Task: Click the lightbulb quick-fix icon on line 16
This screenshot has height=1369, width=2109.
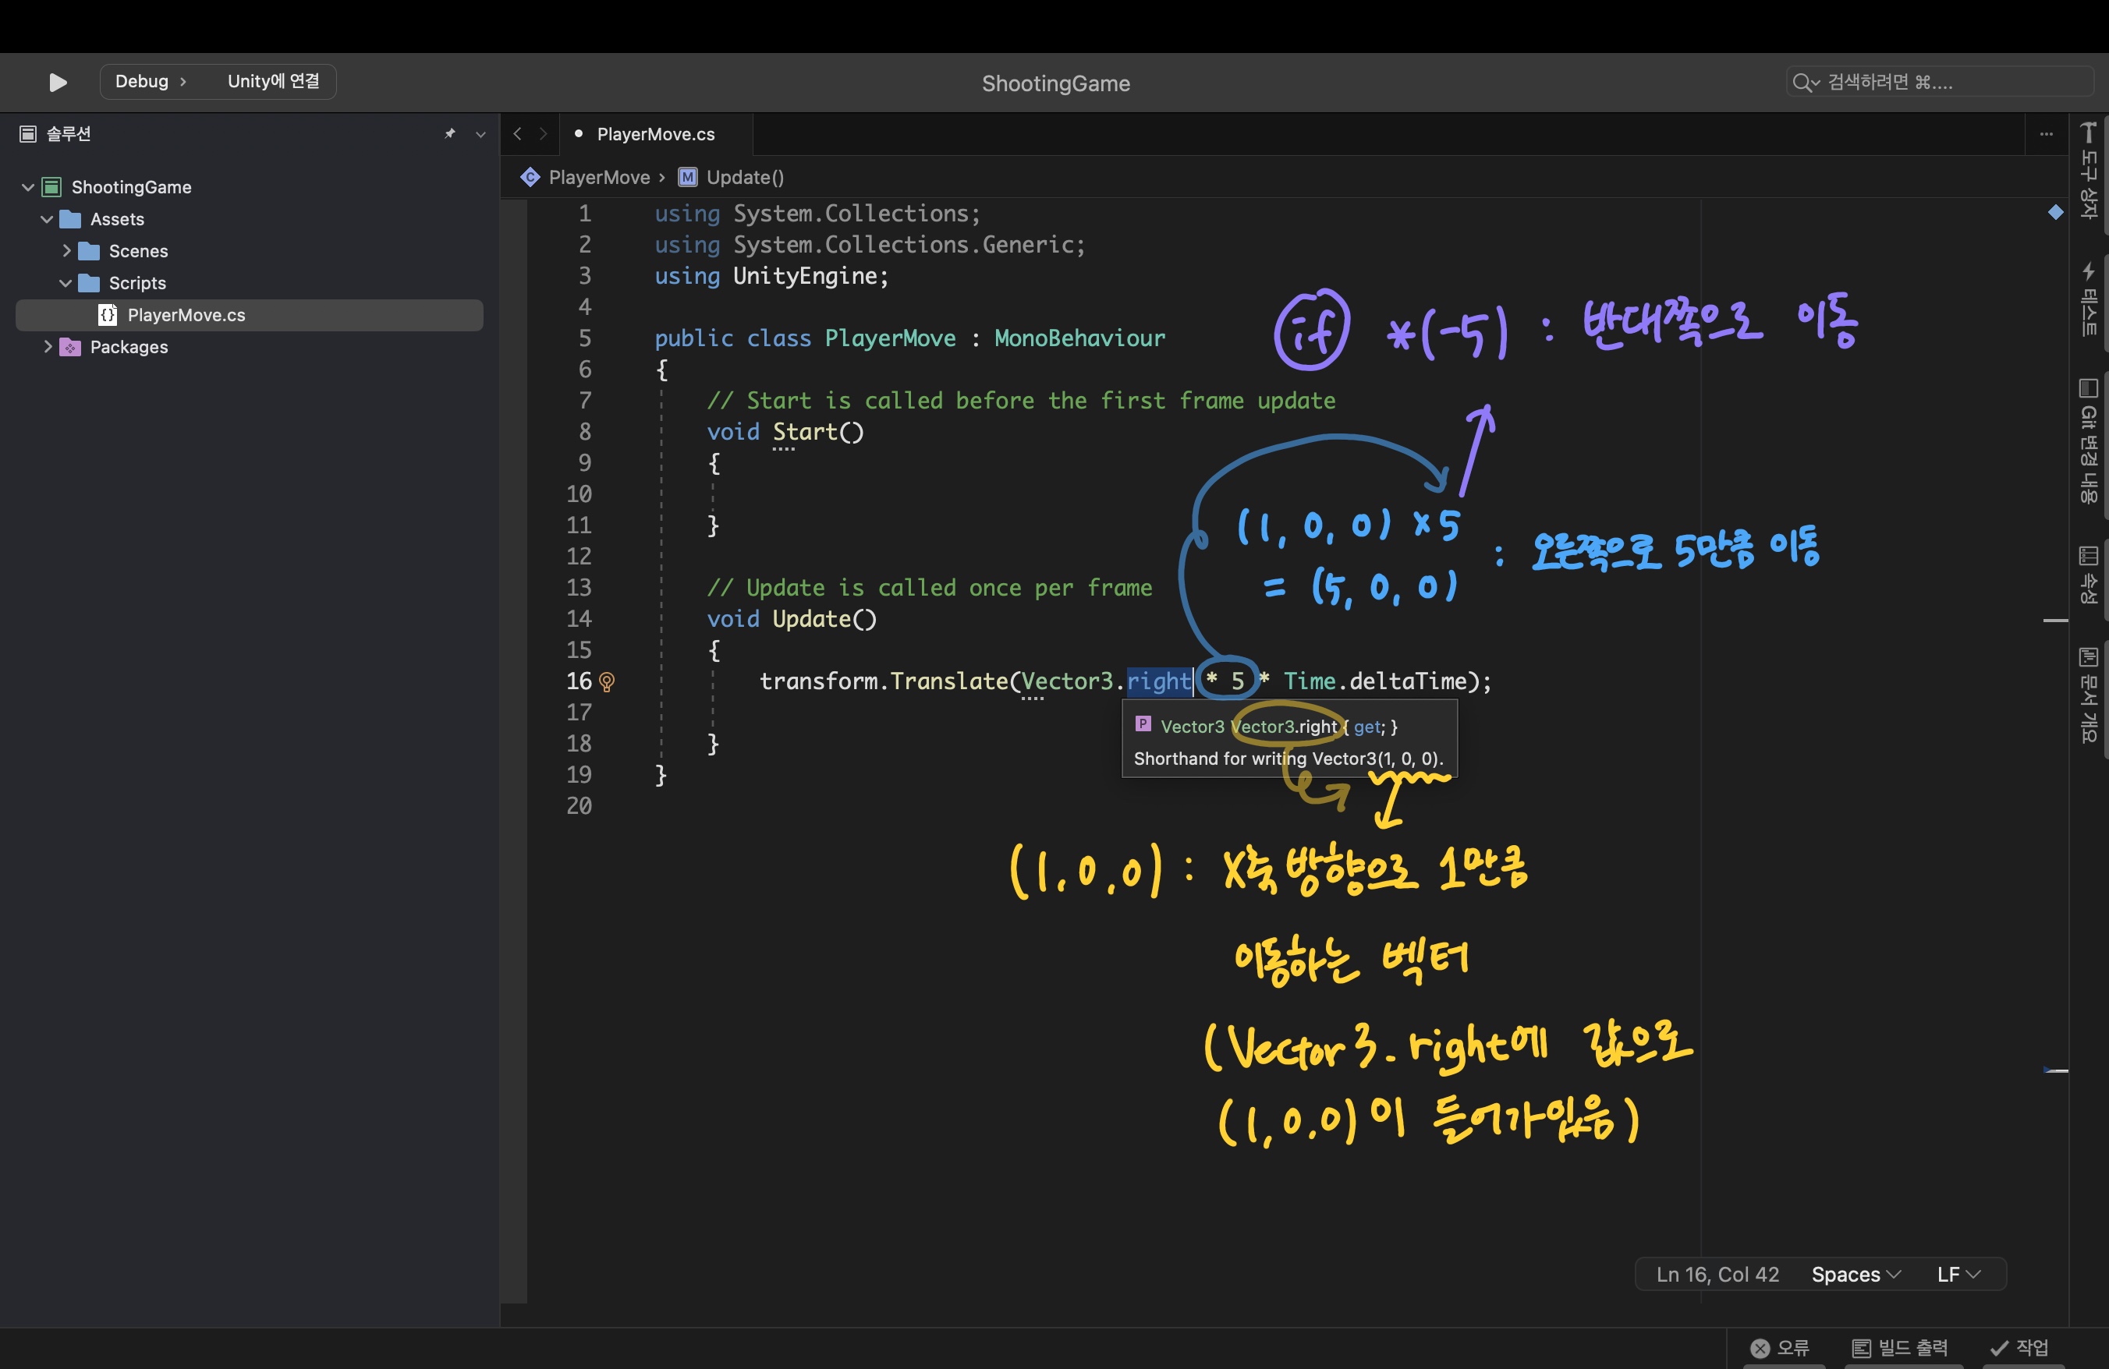Action: click(607, 682)
